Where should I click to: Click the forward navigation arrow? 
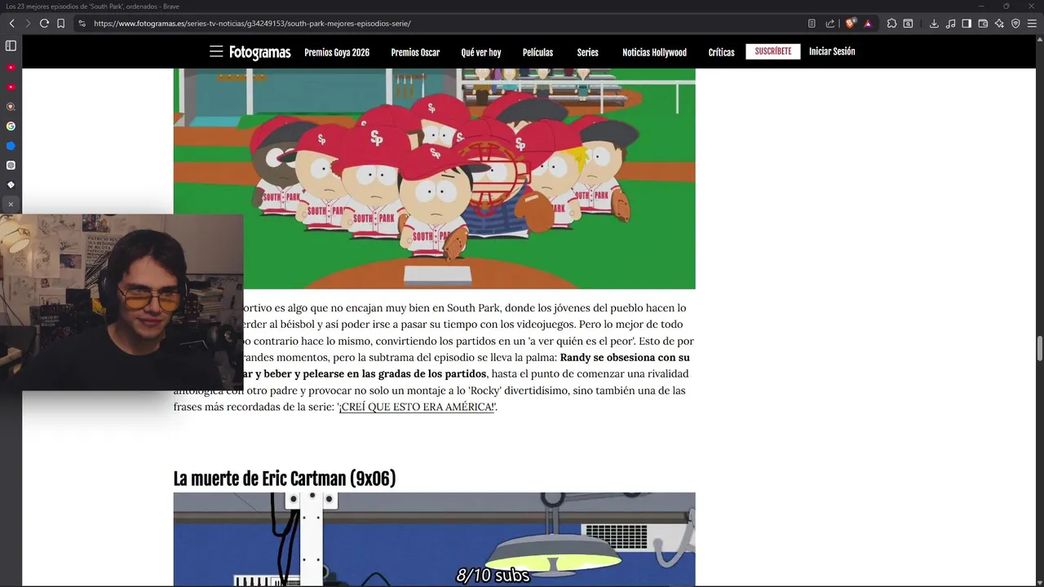tap(27, 24)
